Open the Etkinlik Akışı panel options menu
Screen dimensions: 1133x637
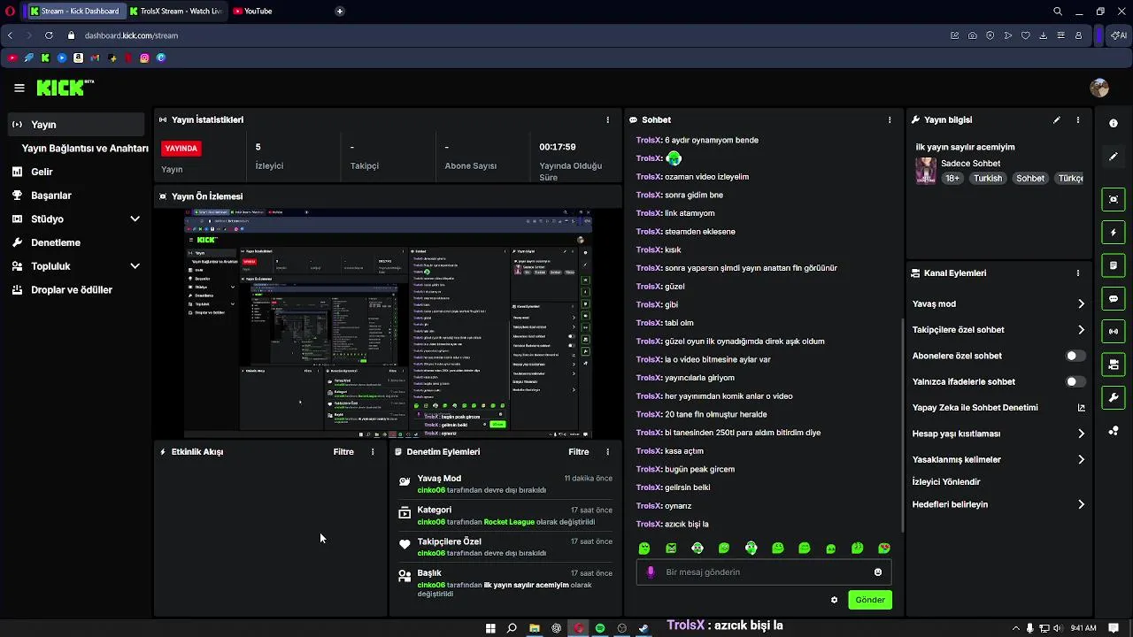(x=373, y=451)
